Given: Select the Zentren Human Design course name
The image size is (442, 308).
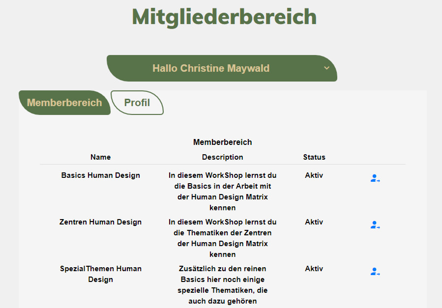Looking at the screenshot, I should click(100, 222).
